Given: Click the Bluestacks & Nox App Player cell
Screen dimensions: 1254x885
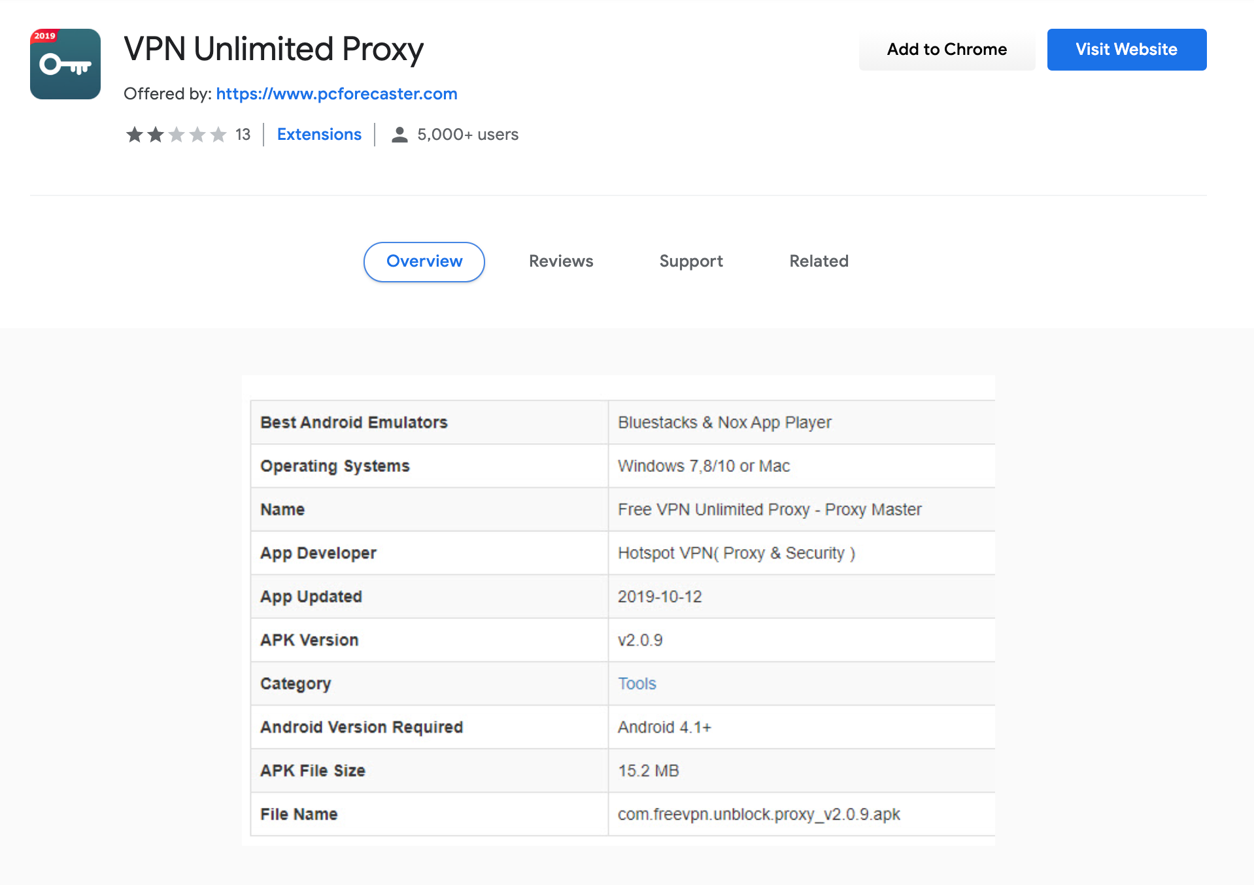Looking at the screenshot, I should tap(802, 422).
